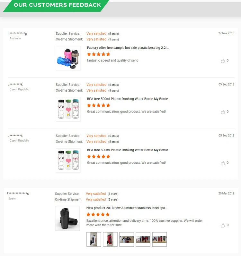Click the star rating under the 2.2l bottle title

click(99, 54)
